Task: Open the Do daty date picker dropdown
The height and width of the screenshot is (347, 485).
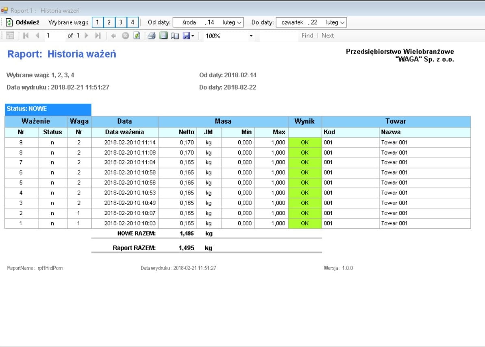Action: point(342,22)
